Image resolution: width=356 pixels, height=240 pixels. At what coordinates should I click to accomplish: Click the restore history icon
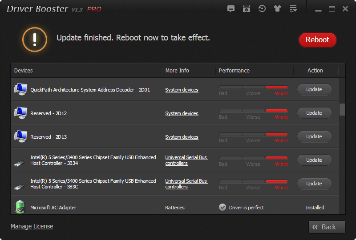tap(262, 9)
